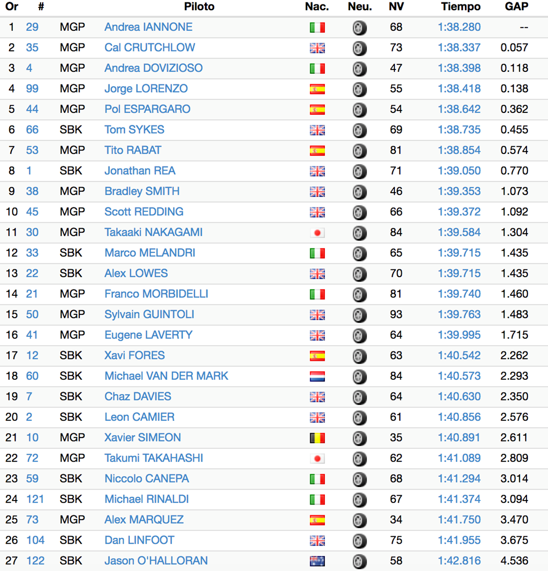Click the Neu. column header

coord(360,6)
